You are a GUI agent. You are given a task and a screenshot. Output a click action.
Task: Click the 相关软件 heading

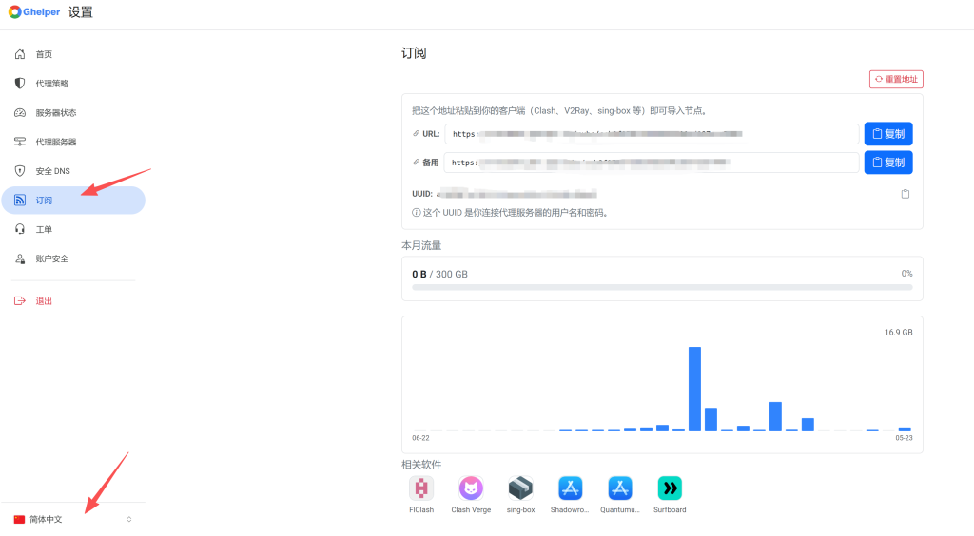point(421,465)
